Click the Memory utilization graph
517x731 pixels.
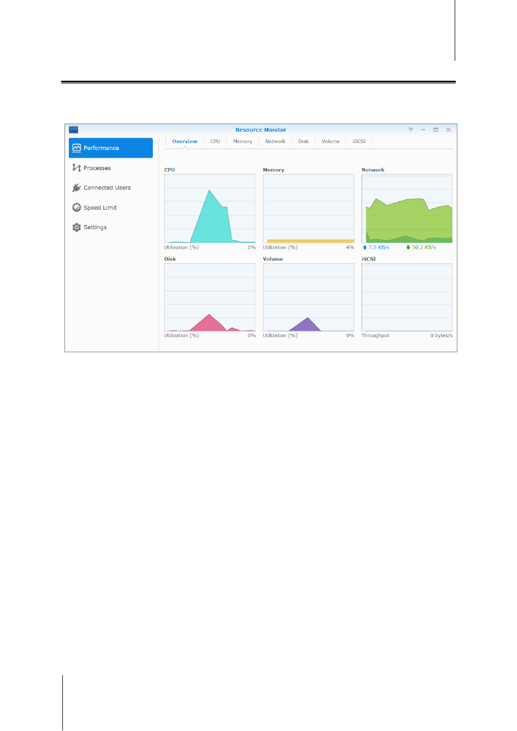point(309,209)
